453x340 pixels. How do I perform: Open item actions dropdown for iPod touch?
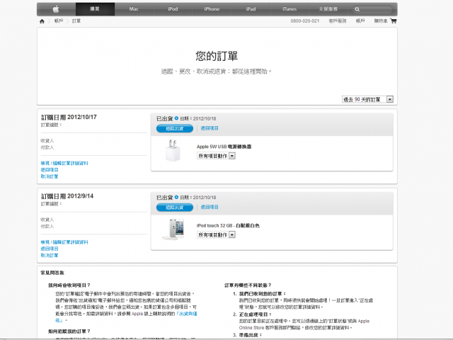click(216, 235)
